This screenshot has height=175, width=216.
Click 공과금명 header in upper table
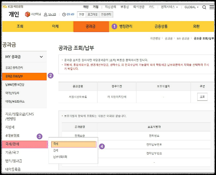click(x=78, y=86)
